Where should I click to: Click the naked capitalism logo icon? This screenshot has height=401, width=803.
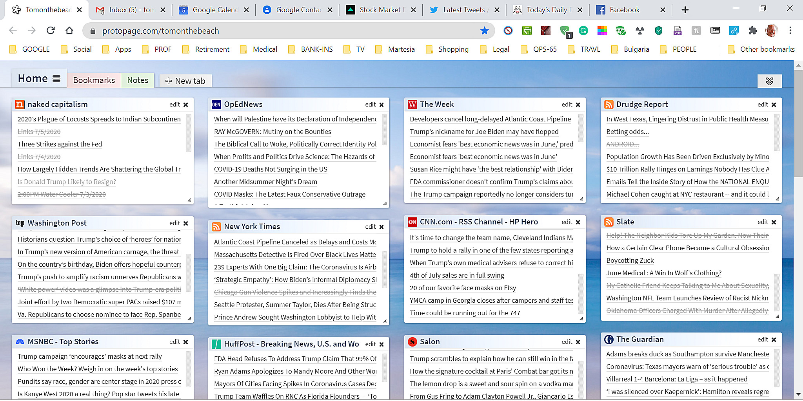tap(20, 105)
